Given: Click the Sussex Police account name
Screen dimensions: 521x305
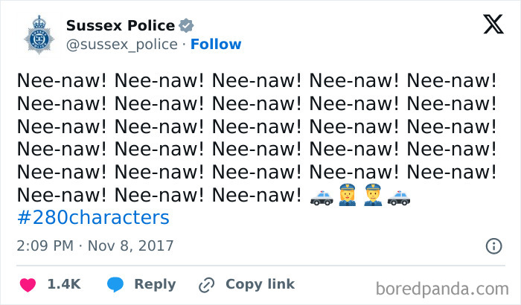Looking at the screenshot, I should [x=121, y=26].
